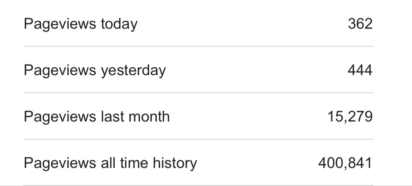Select the 362 pageviews count
Image resolution: width=412 pixels, height=186 pixels.
point(360,24)
